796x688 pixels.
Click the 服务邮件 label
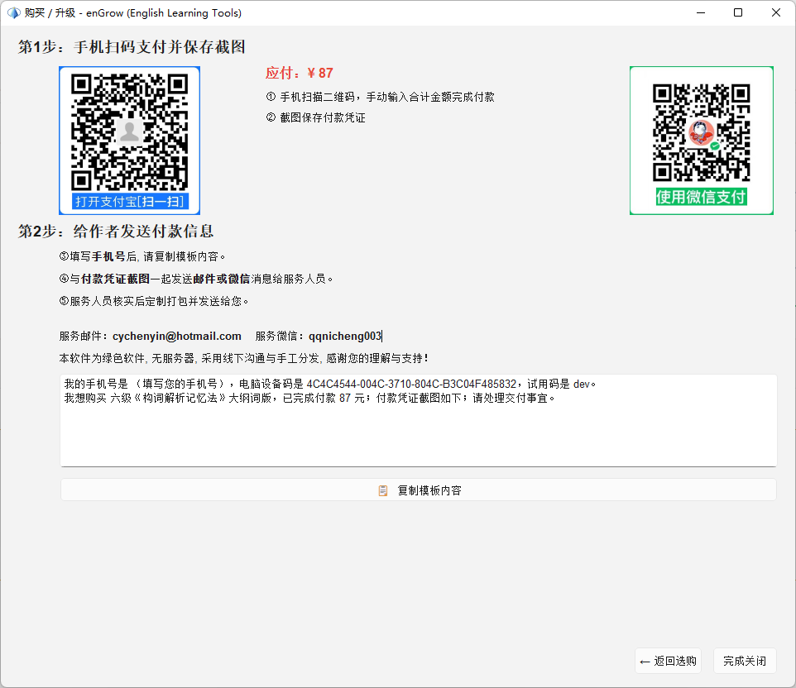[x=84, y=336]
